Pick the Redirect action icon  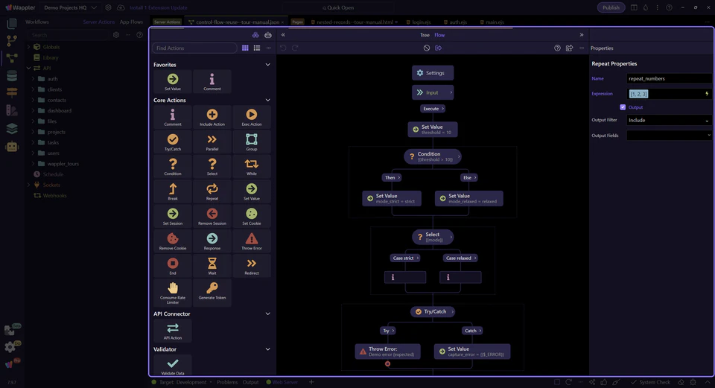(252, 266)
